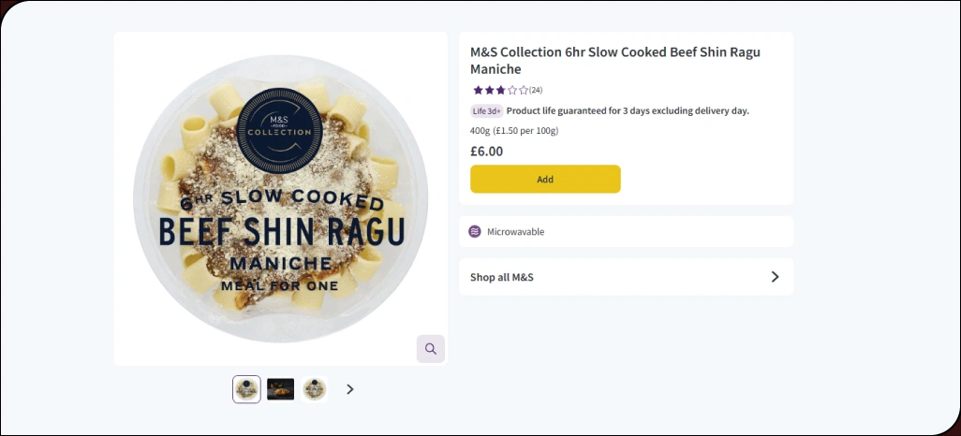
Task: Open the Shop all M&S link
Action: (502, 277)
